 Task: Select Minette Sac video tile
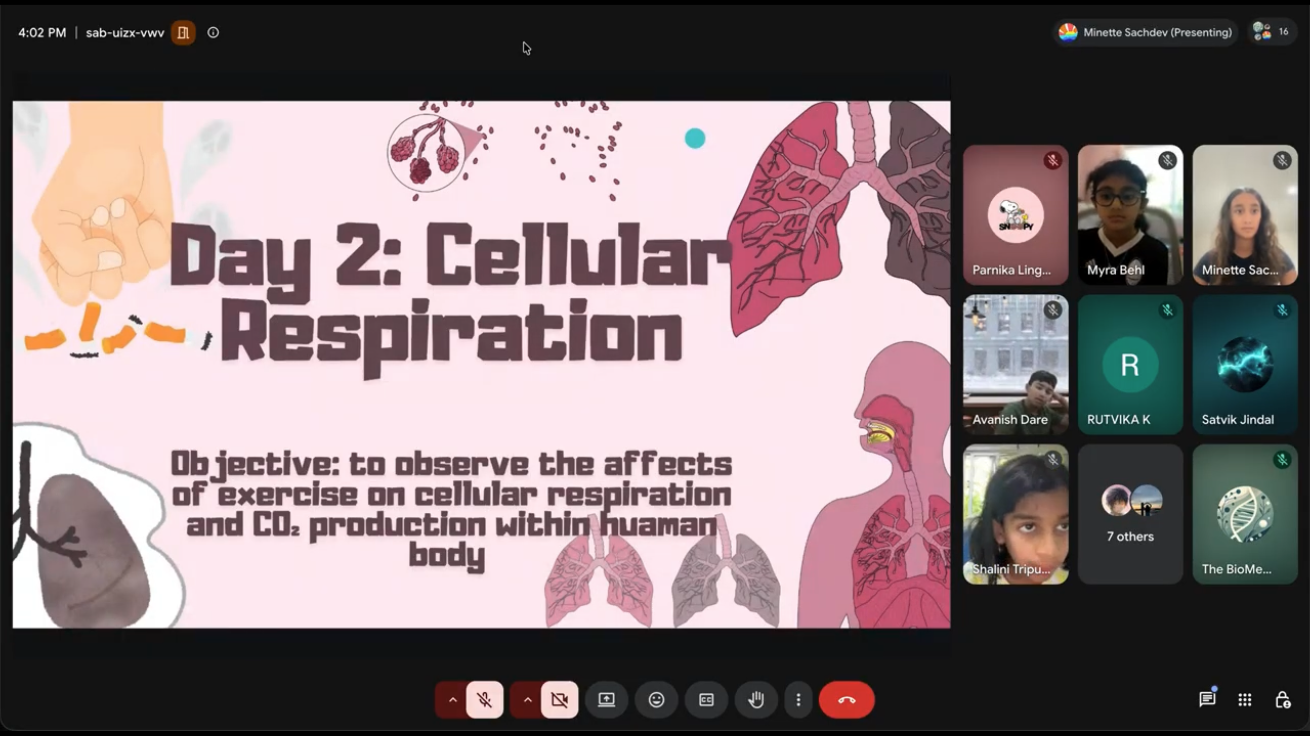[x=1245, y=215]
